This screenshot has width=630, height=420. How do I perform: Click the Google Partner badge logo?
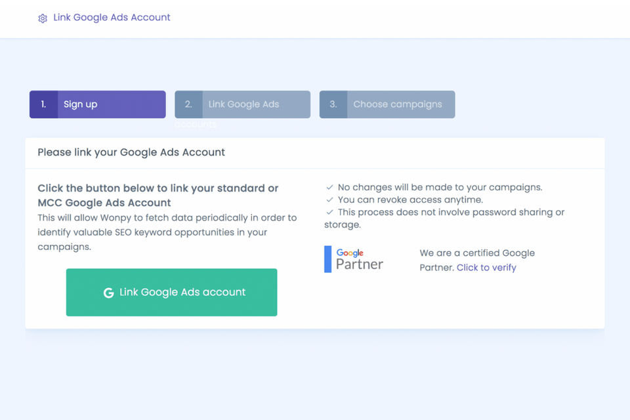click(354, 259)
